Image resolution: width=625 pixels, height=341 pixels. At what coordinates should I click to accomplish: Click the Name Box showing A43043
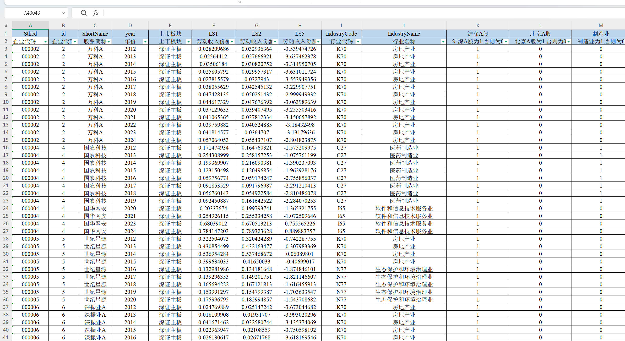(x=32, y=13)
